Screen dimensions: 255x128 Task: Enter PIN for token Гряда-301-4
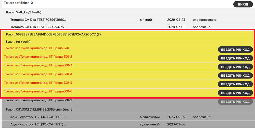point(235,75)
